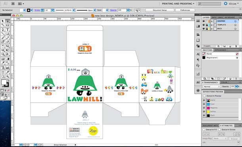This screenshot has width=242, height=147.
Task: Select the black arrow Selection tool
Action: (x=3, y=21)
